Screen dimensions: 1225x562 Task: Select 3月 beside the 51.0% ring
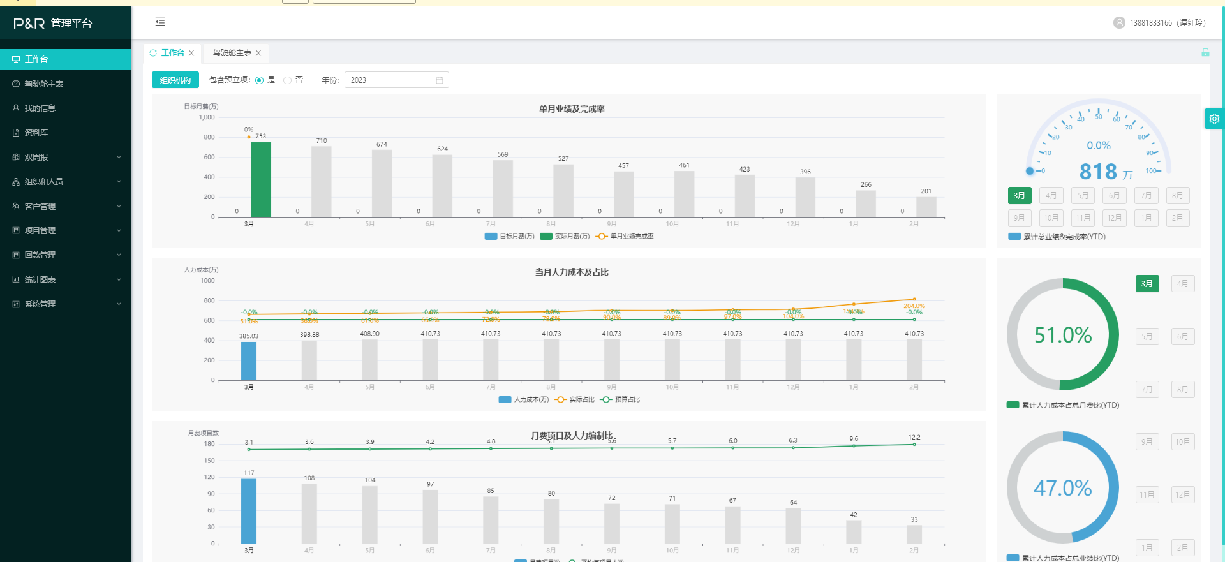point(1147,284)
